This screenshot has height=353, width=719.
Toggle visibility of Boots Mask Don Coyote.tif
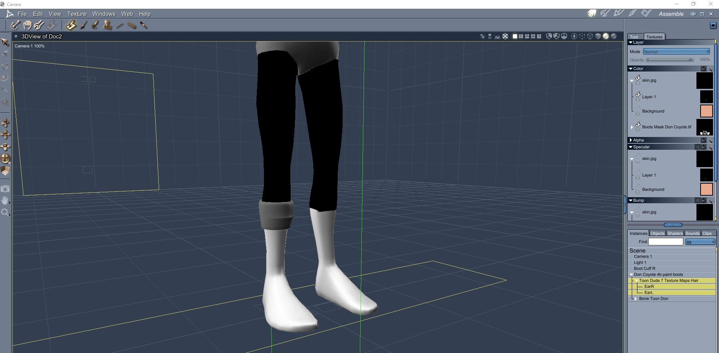pos(638,129)
